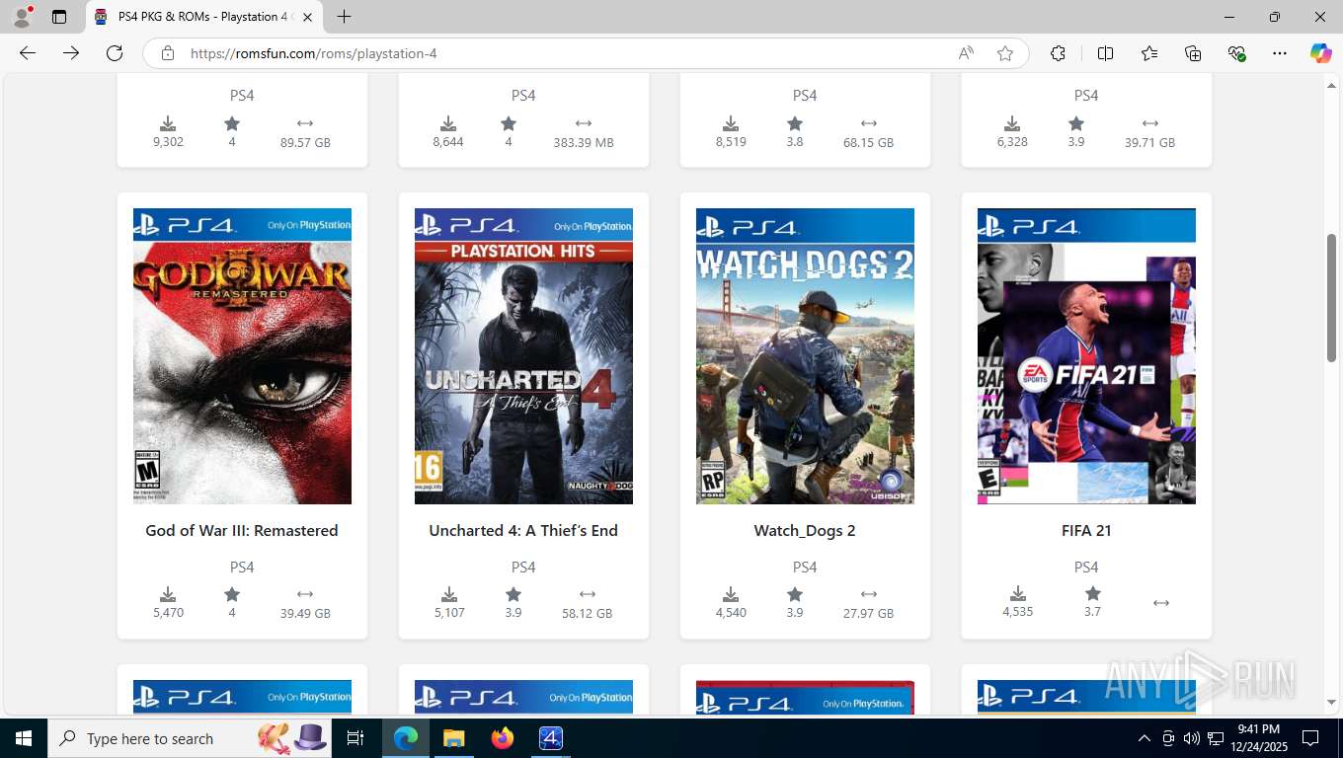Viewport: 1343px width, 758px height.
Task: Open the FIFA 21 cover image
Action: point(1086,356)
